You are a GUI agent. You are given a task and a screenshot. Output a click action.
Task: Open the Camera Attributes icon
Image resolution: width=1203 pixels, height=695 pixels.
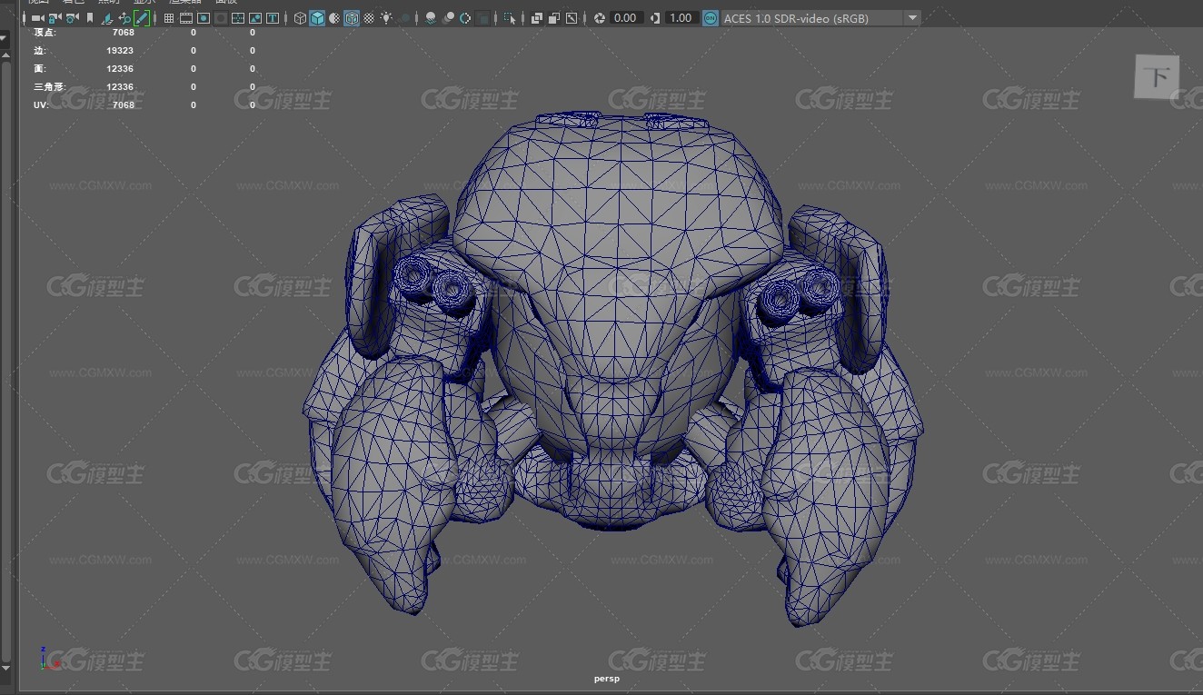click(x=72, y=18)
